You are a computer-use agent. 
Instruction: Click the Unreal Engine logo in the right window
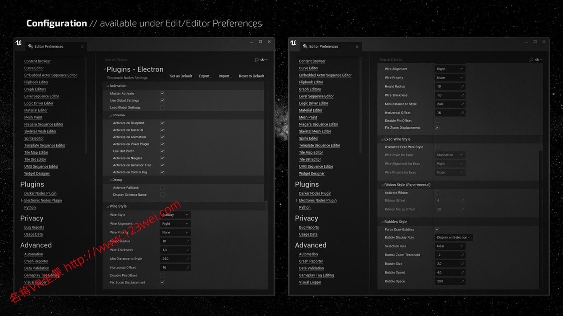(x=293, y=43)
